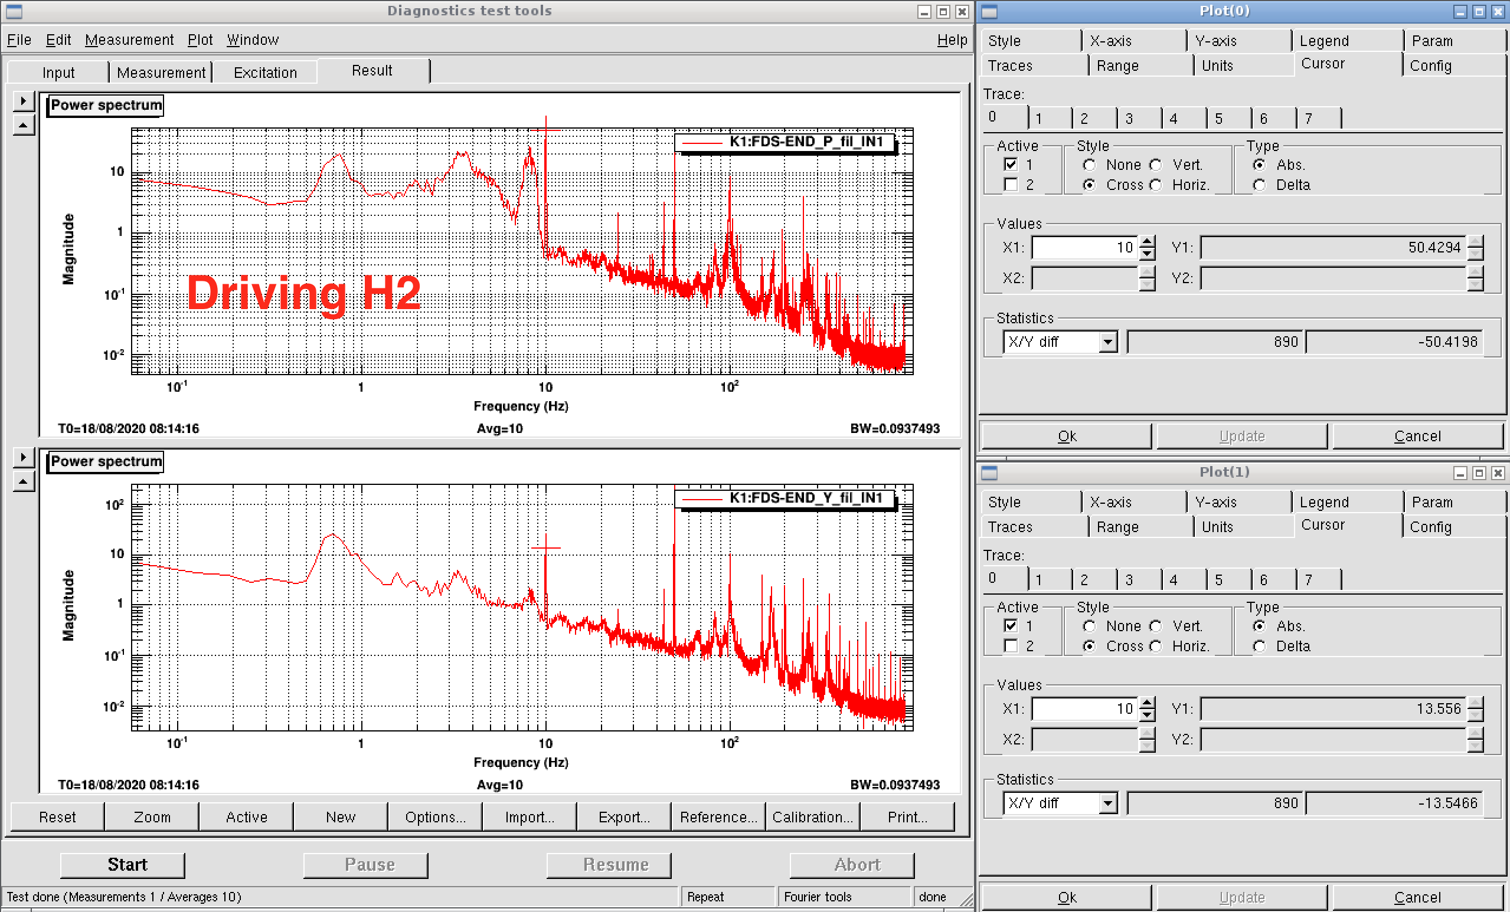Click the Reference... button
Viewport: 1510px width, 912px height.
pyautogui.click(x=718, y=817)
